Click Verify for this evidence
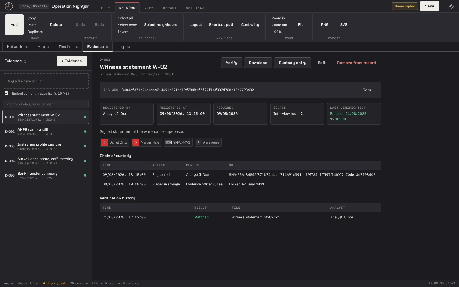Screen dimensions: 459x287 pyautogui.click(x=232, y=63)
